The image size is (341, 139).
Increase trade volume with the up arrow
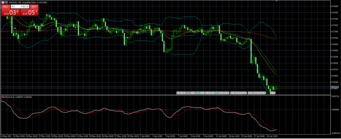(27, 6)
